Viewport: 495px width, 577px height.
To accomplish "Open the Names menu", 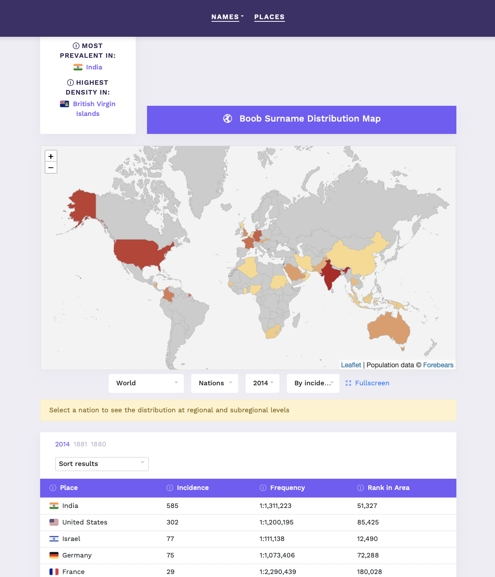I will [227, 17].
